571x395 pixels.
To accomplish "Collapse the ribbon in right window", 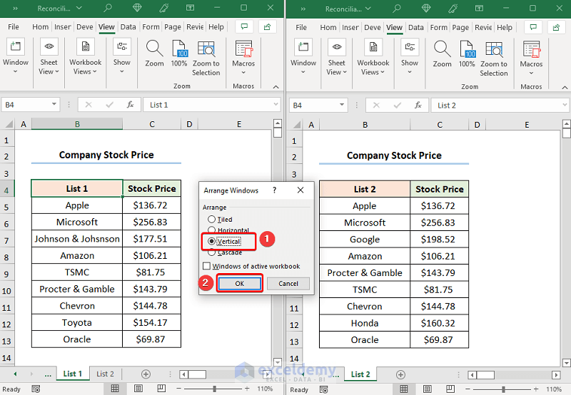I will coord(565,87).
